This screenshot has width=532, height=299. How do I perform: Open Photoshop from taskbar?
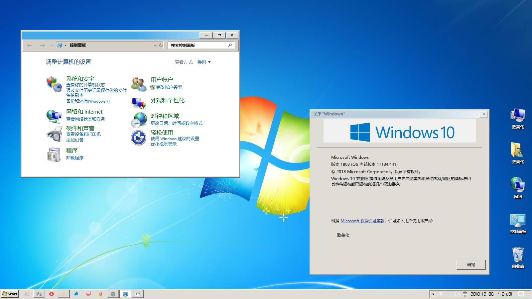click(x=39, y=294)
